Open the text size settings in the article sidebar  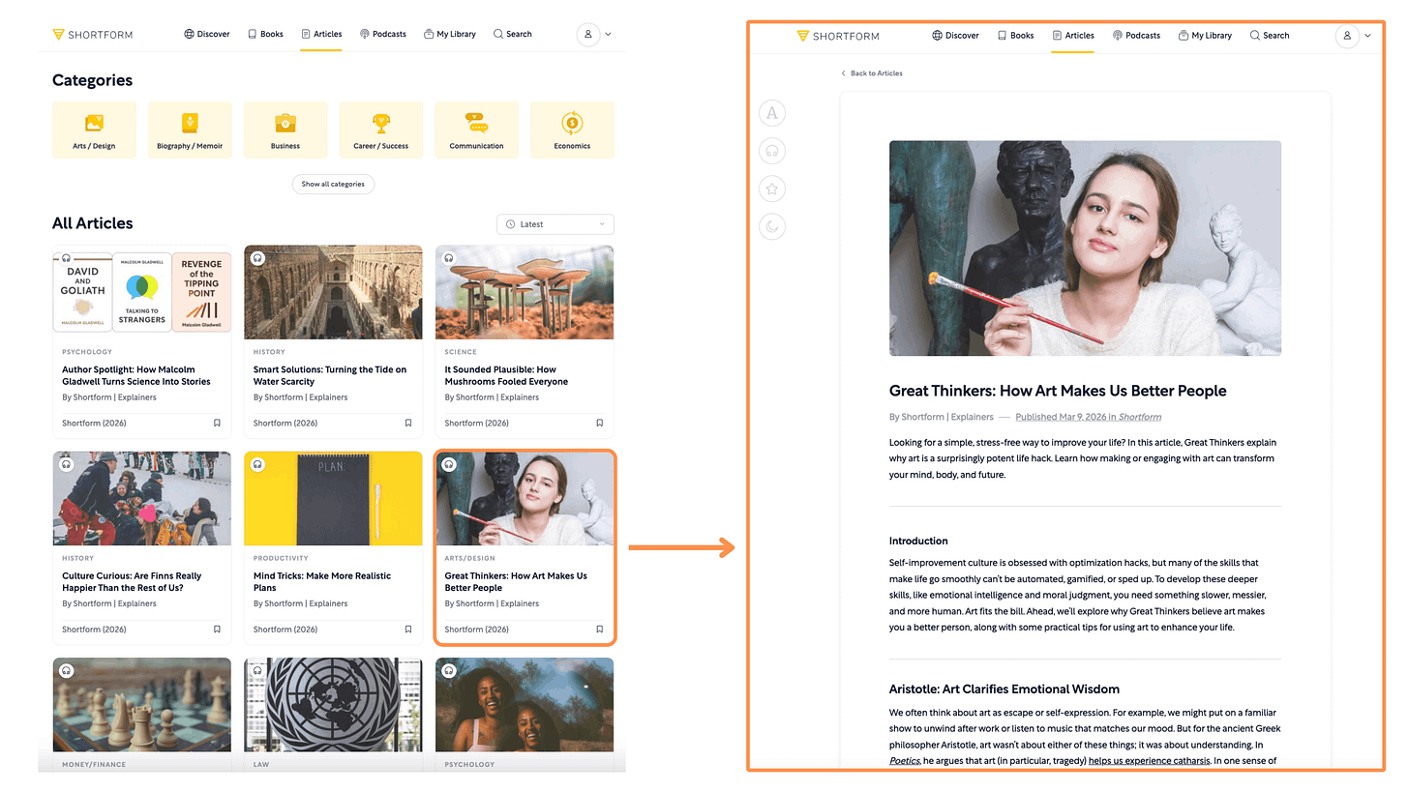coord(771,112)
